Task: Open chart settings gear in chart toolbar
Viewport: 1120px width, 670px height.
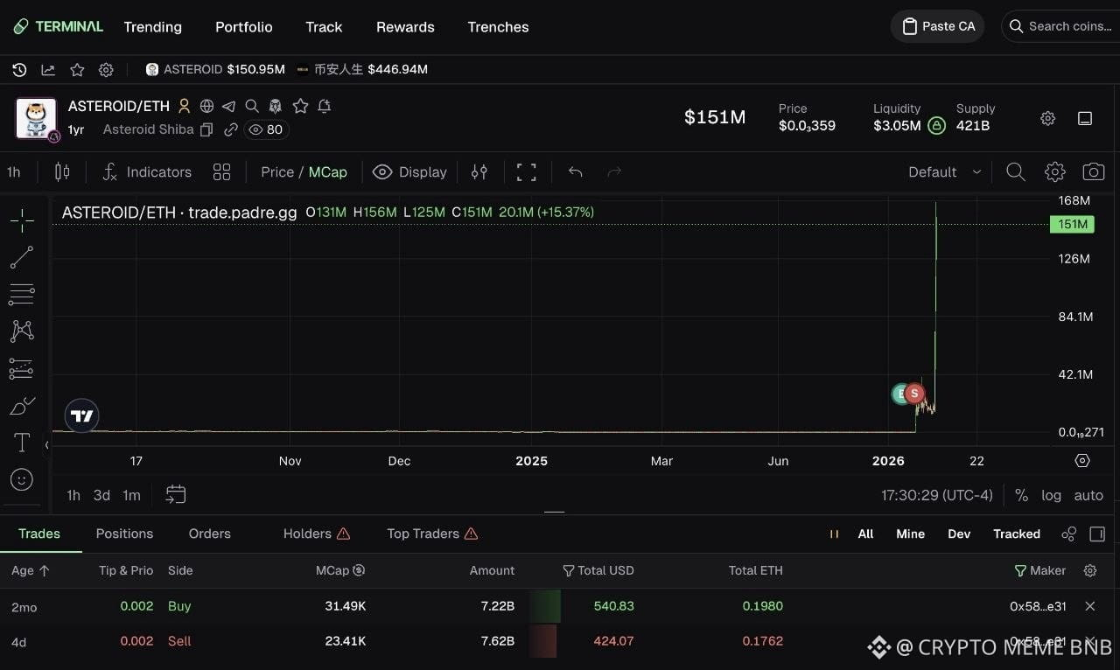Action: pos(1055,172)
